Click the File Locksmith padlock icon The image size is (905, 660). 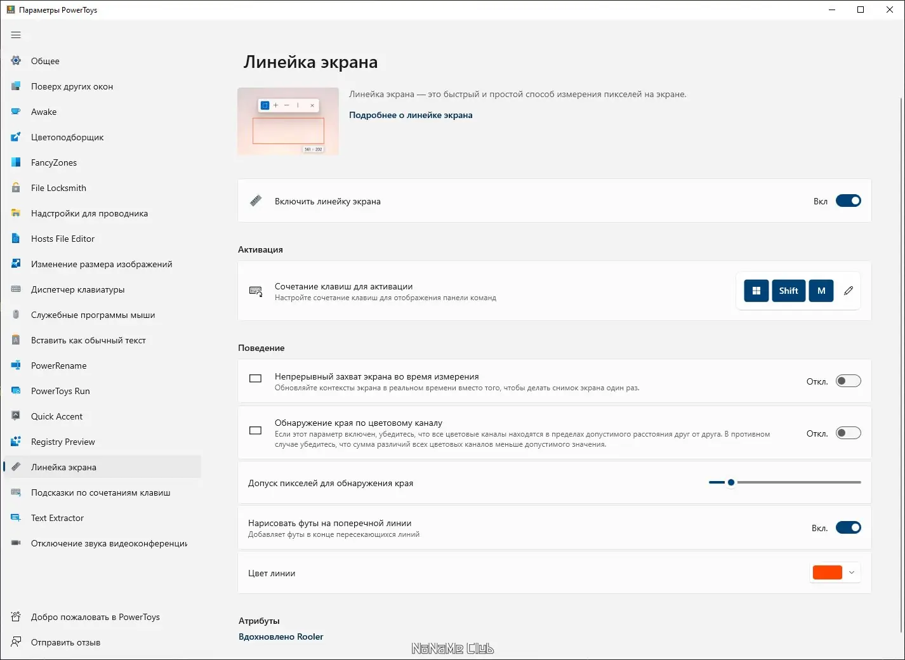coord(16,188)
